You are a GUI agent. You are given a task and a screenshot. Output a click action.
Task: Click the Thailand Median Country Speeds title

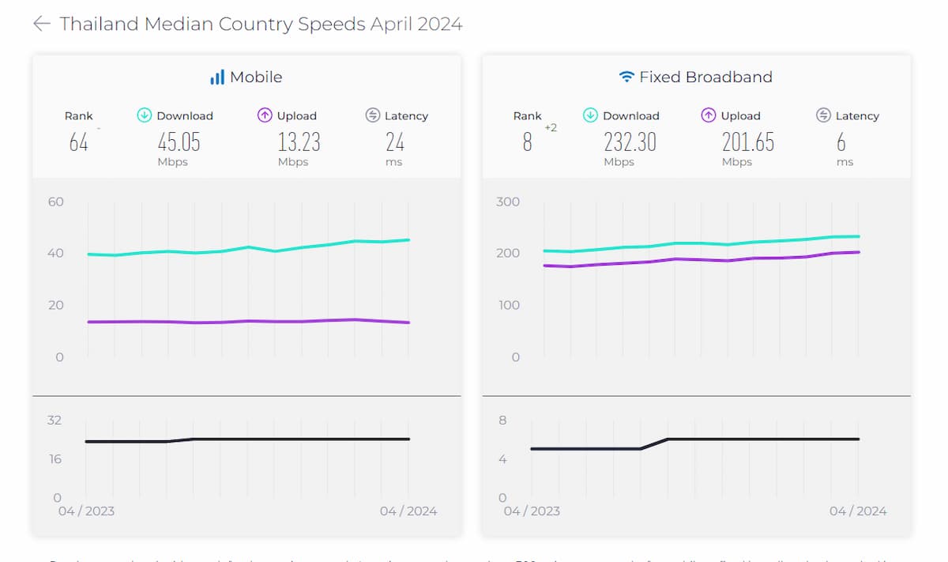click(x=261, y=24)
